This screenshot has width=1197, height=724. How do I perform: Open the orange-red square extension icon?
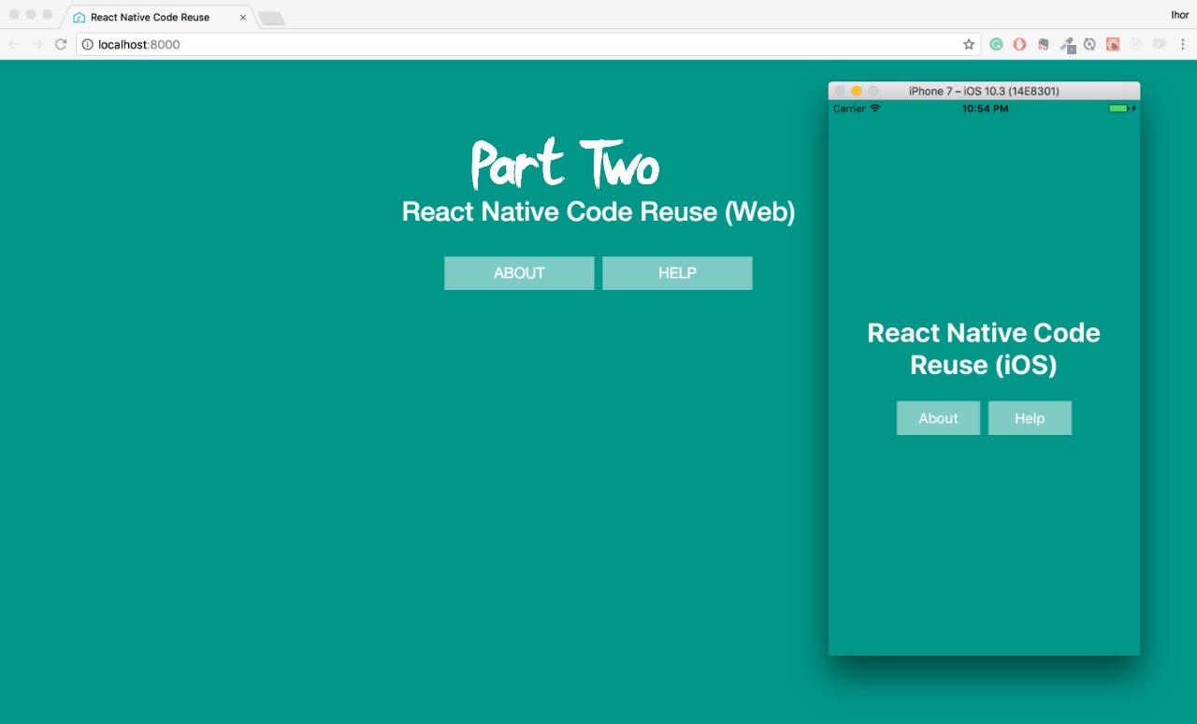pos(1113,44)
